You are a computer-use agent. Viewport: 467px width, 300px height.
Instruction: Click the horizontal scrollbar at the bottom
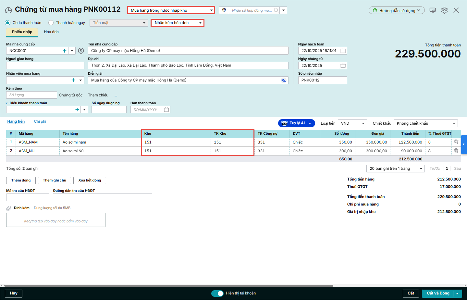169,286
